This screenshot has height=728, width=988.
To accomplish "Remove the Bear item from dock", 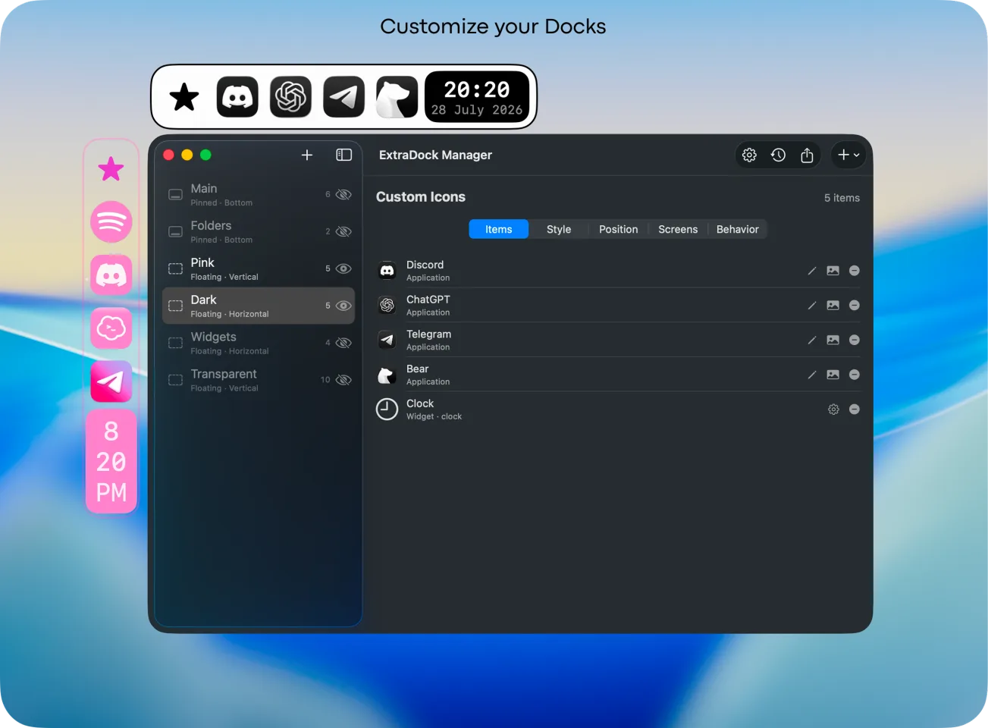I will [855, 375].
